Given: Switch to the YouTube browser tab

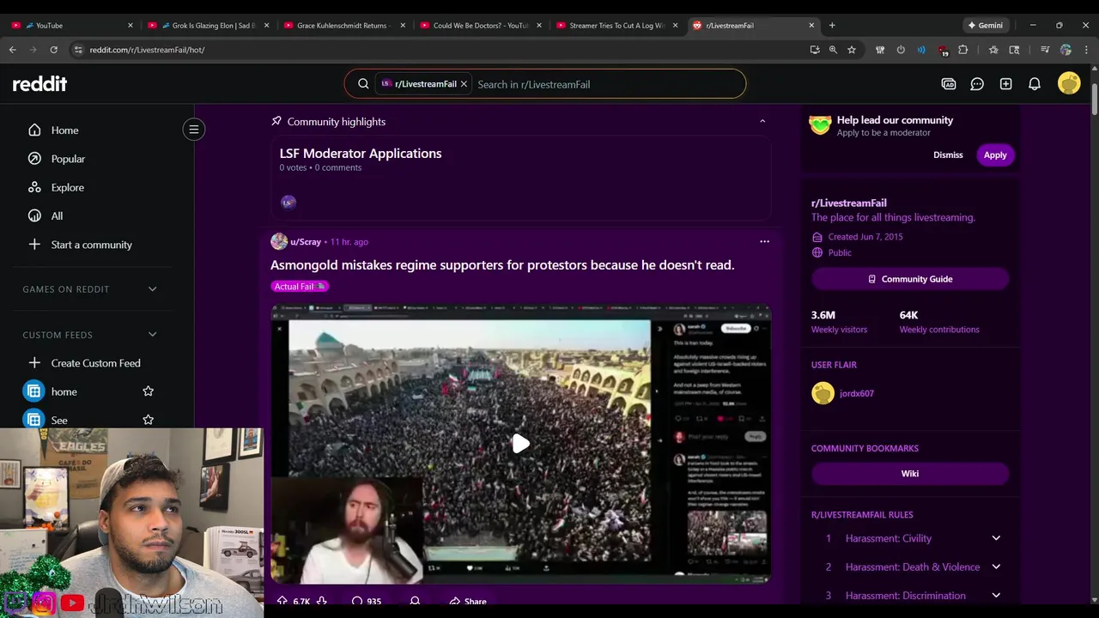Looking at the screenshot, I should (72, 25).
